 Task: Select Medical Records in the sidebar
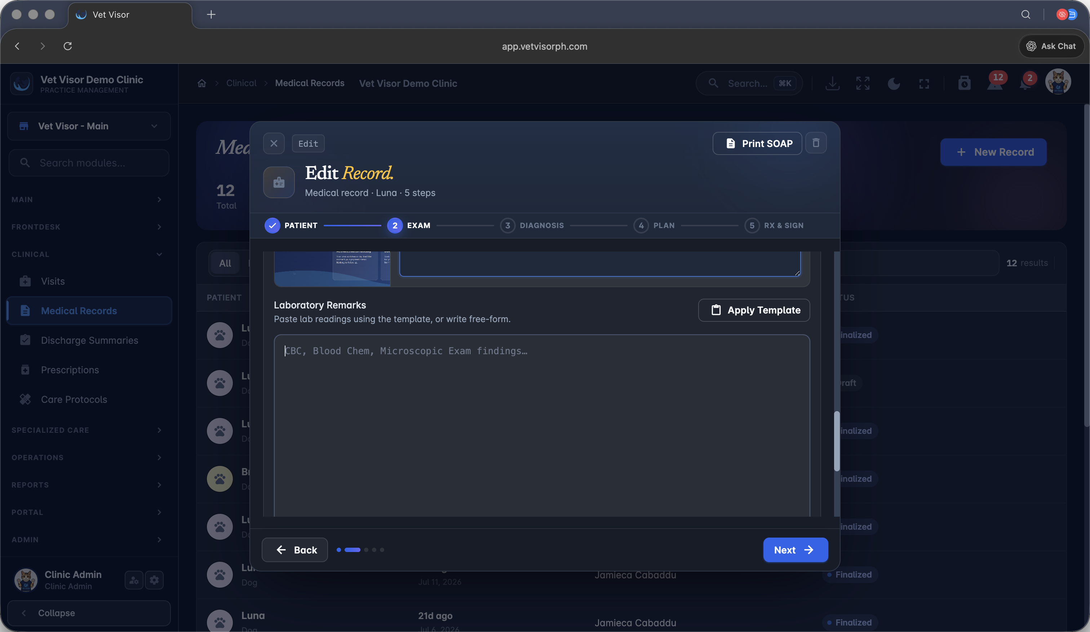click(89, 311)
